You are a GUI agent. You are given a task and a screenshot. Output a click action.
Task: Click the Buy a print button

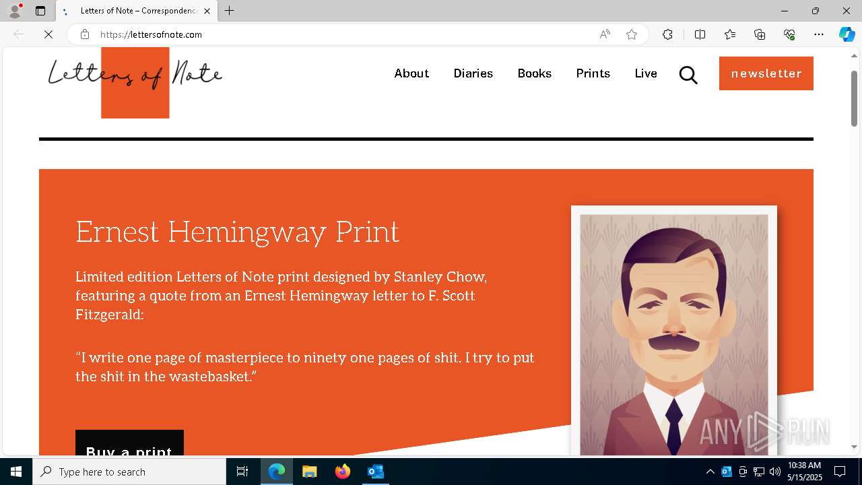click(x=129, y=443)
